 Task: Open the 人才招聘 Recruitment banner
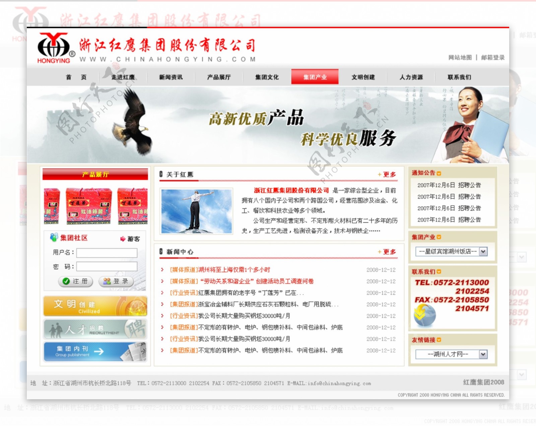click(95, 329)
